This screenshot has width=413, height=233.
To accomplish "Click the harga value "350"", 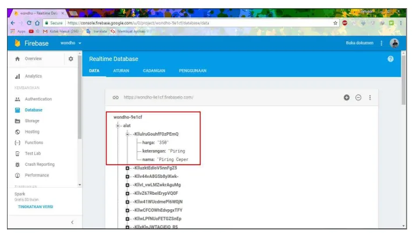I will click(x=163, y=143).
